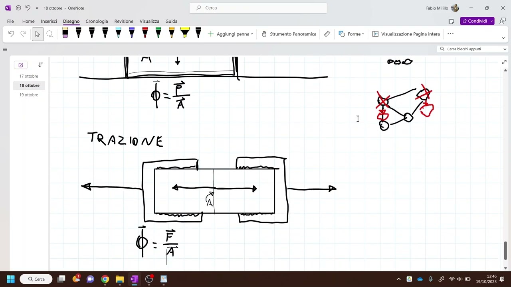
Task: Expand the page to full view arrow
Action: (x=504, y=62)
